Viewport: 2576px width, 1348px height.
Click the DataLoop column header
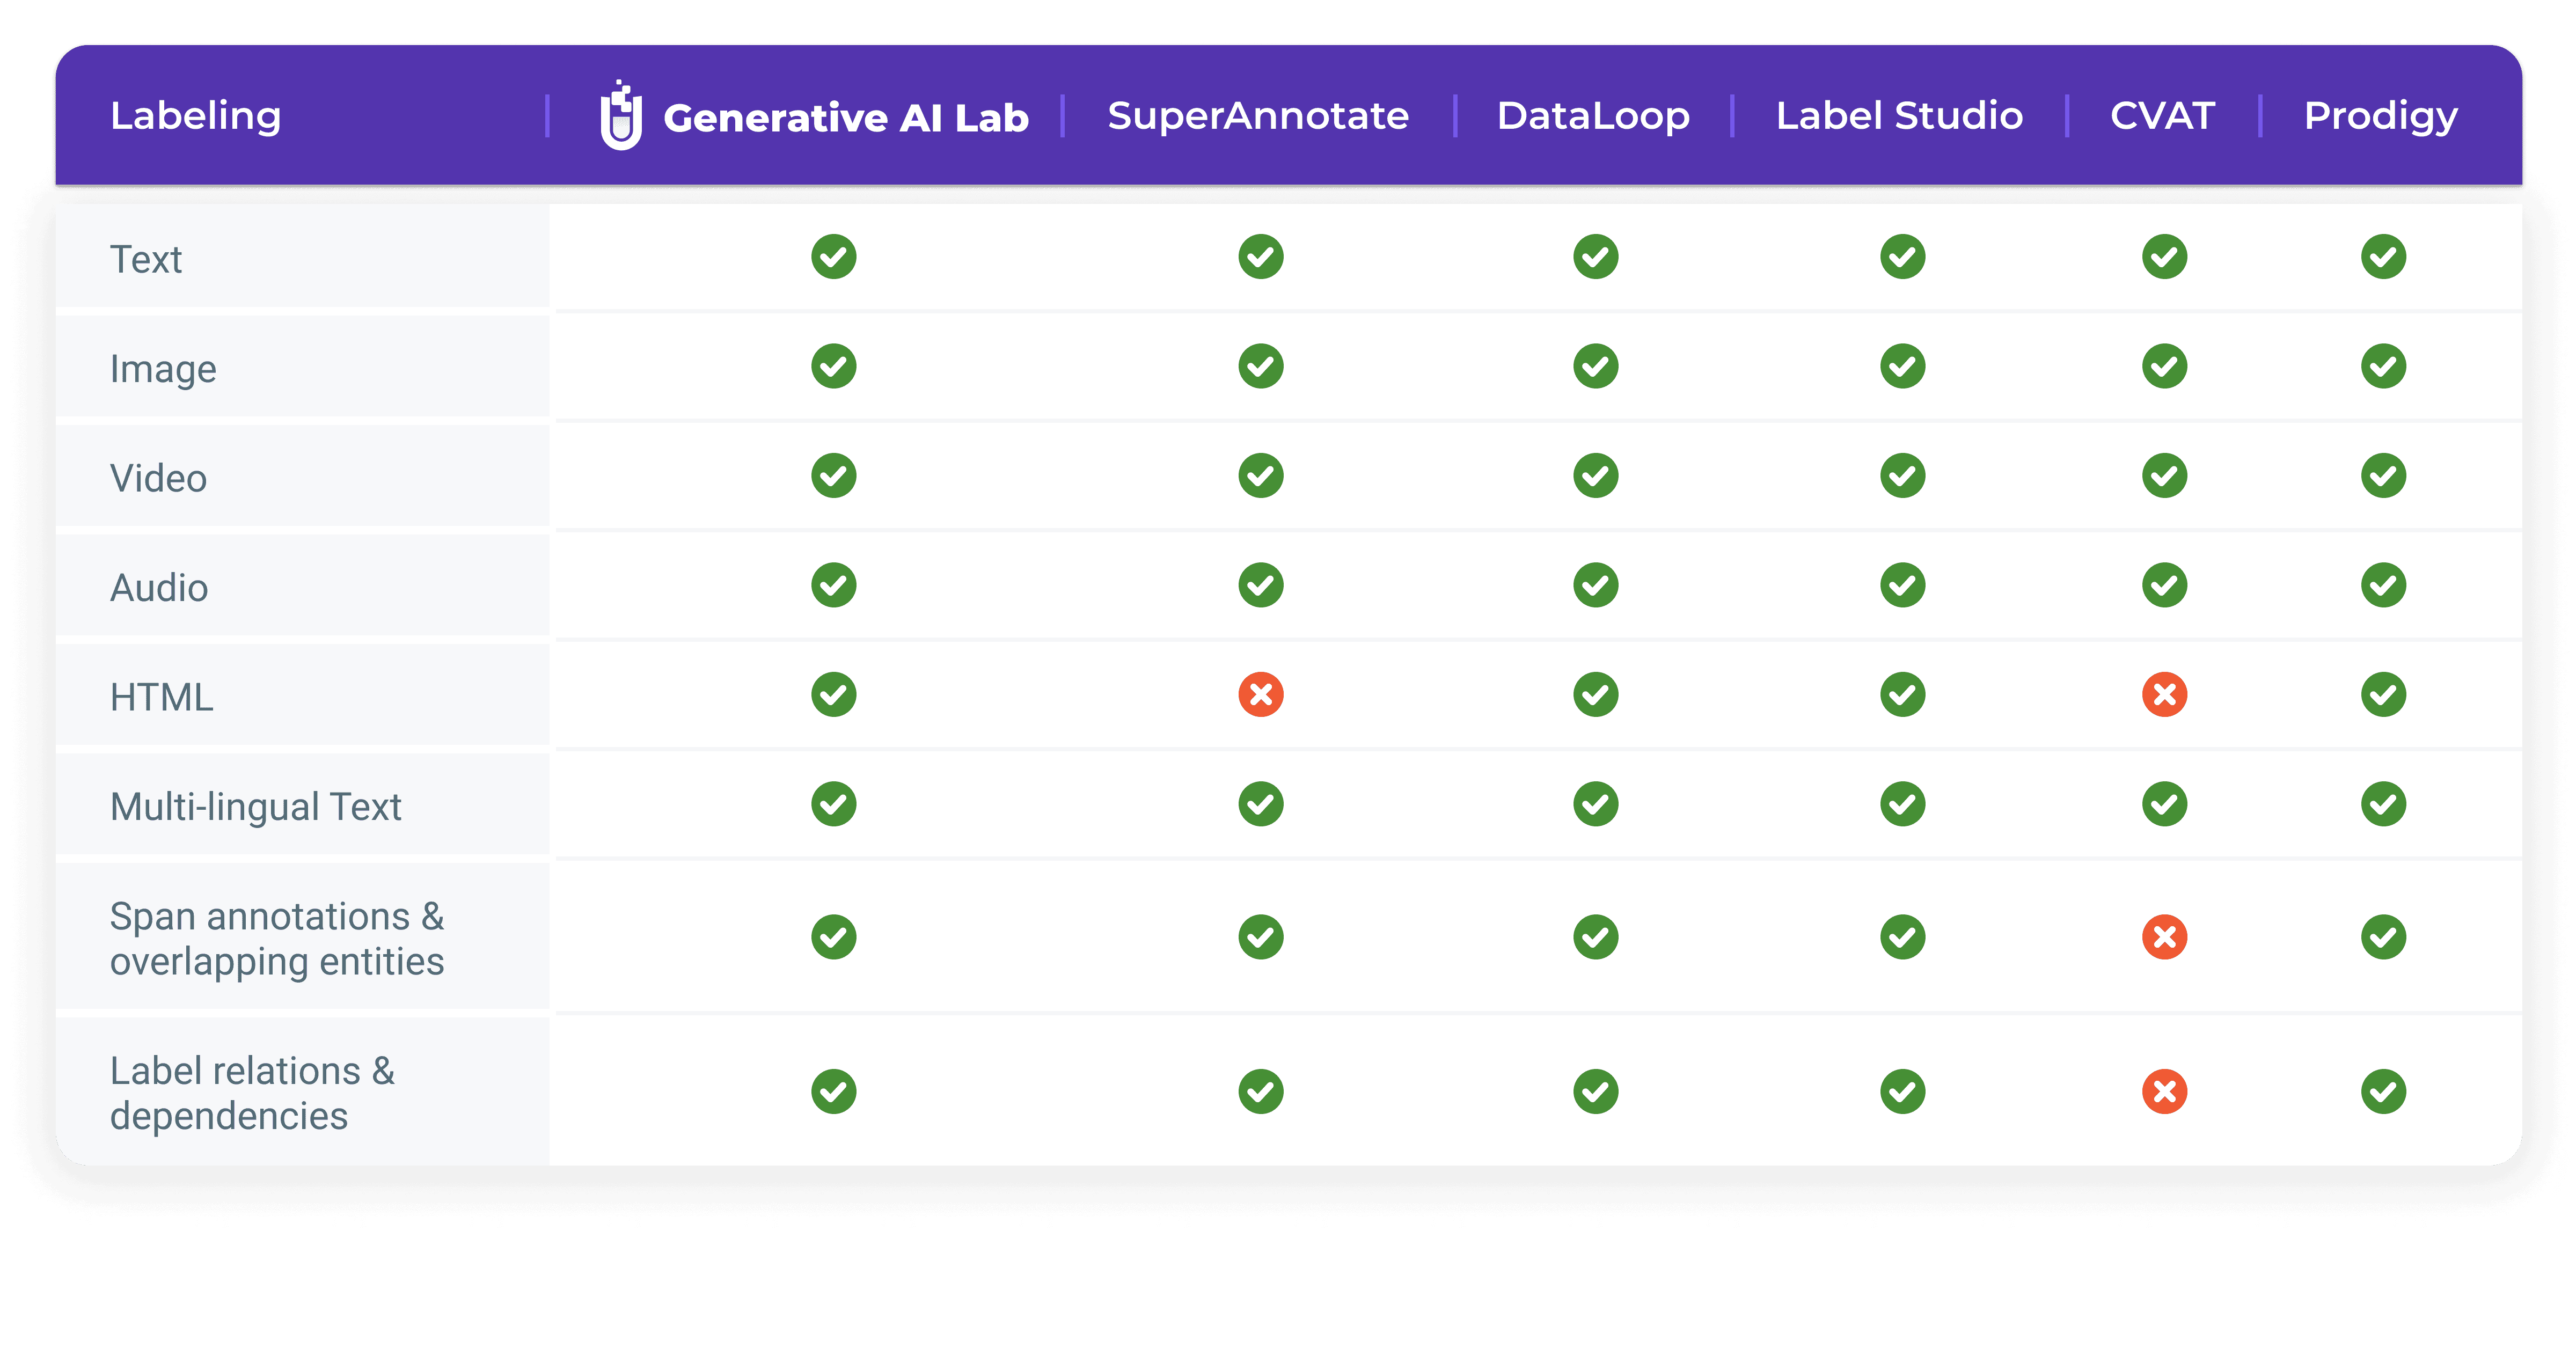1593,116
